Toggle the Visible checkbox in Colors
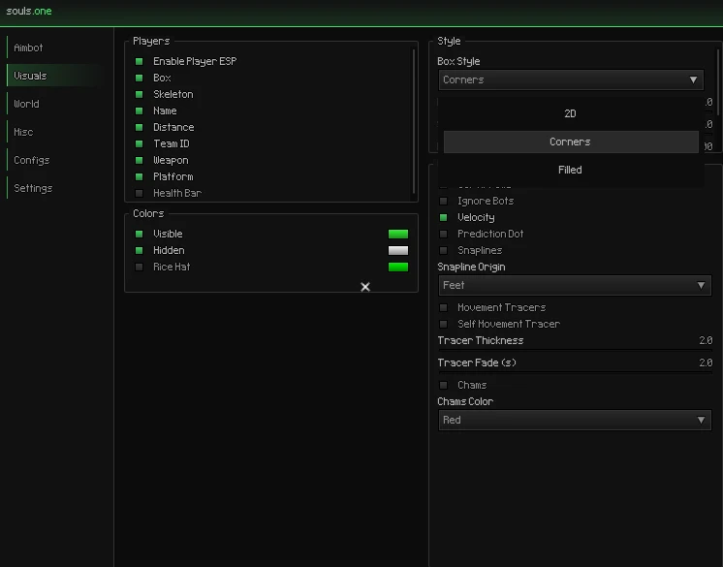723x567 pixels. point(139,235)
